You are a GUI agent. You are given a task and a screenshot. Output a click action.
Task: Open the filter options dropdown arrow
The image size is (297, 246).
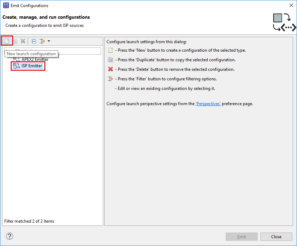tap(49, 41)
